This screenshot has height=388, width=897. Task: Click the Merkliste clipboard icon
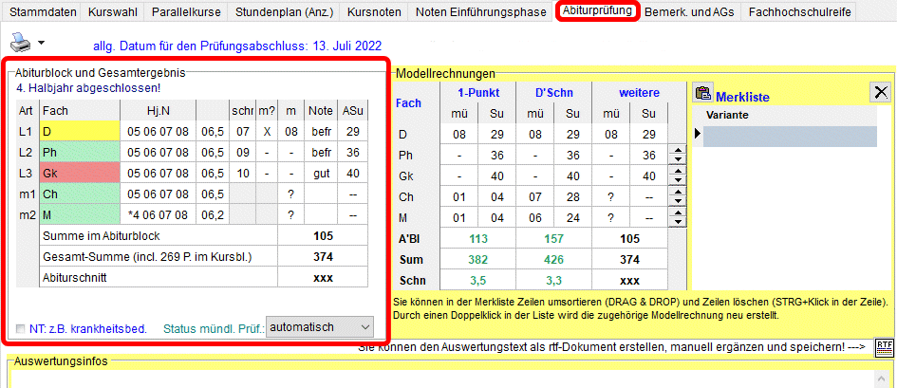[703, 93]
